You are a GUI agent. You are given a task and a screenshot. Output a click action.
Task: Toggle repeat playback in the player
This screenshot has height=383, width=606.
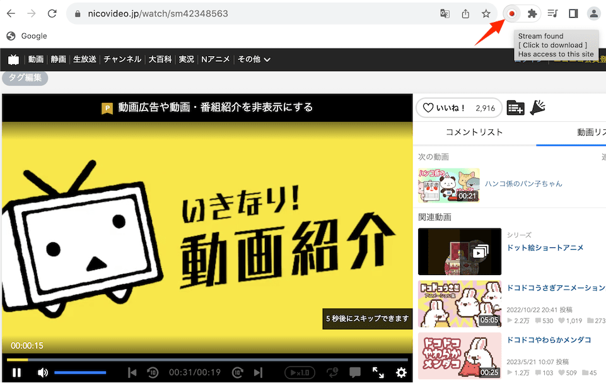332,372
